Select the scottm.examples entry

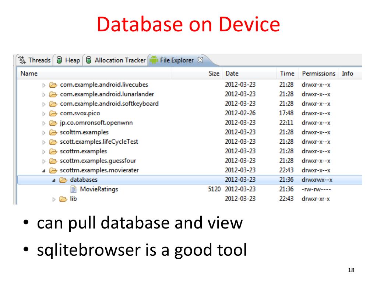click(x=83, y=151)
